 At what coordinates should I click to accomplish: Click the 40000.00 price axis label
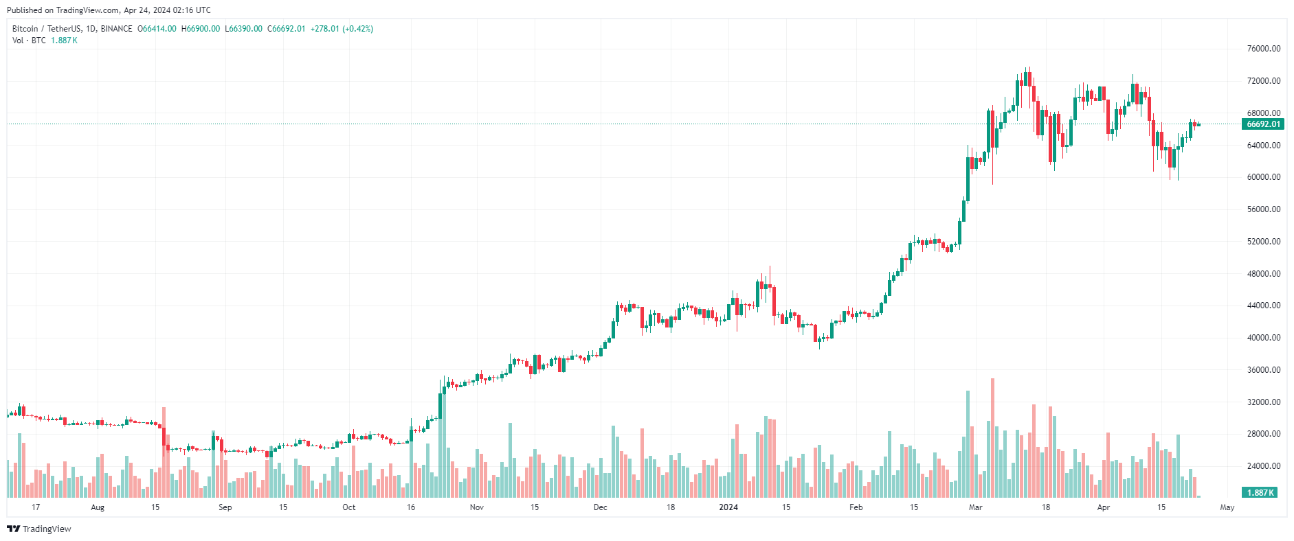coord(1264,338)
